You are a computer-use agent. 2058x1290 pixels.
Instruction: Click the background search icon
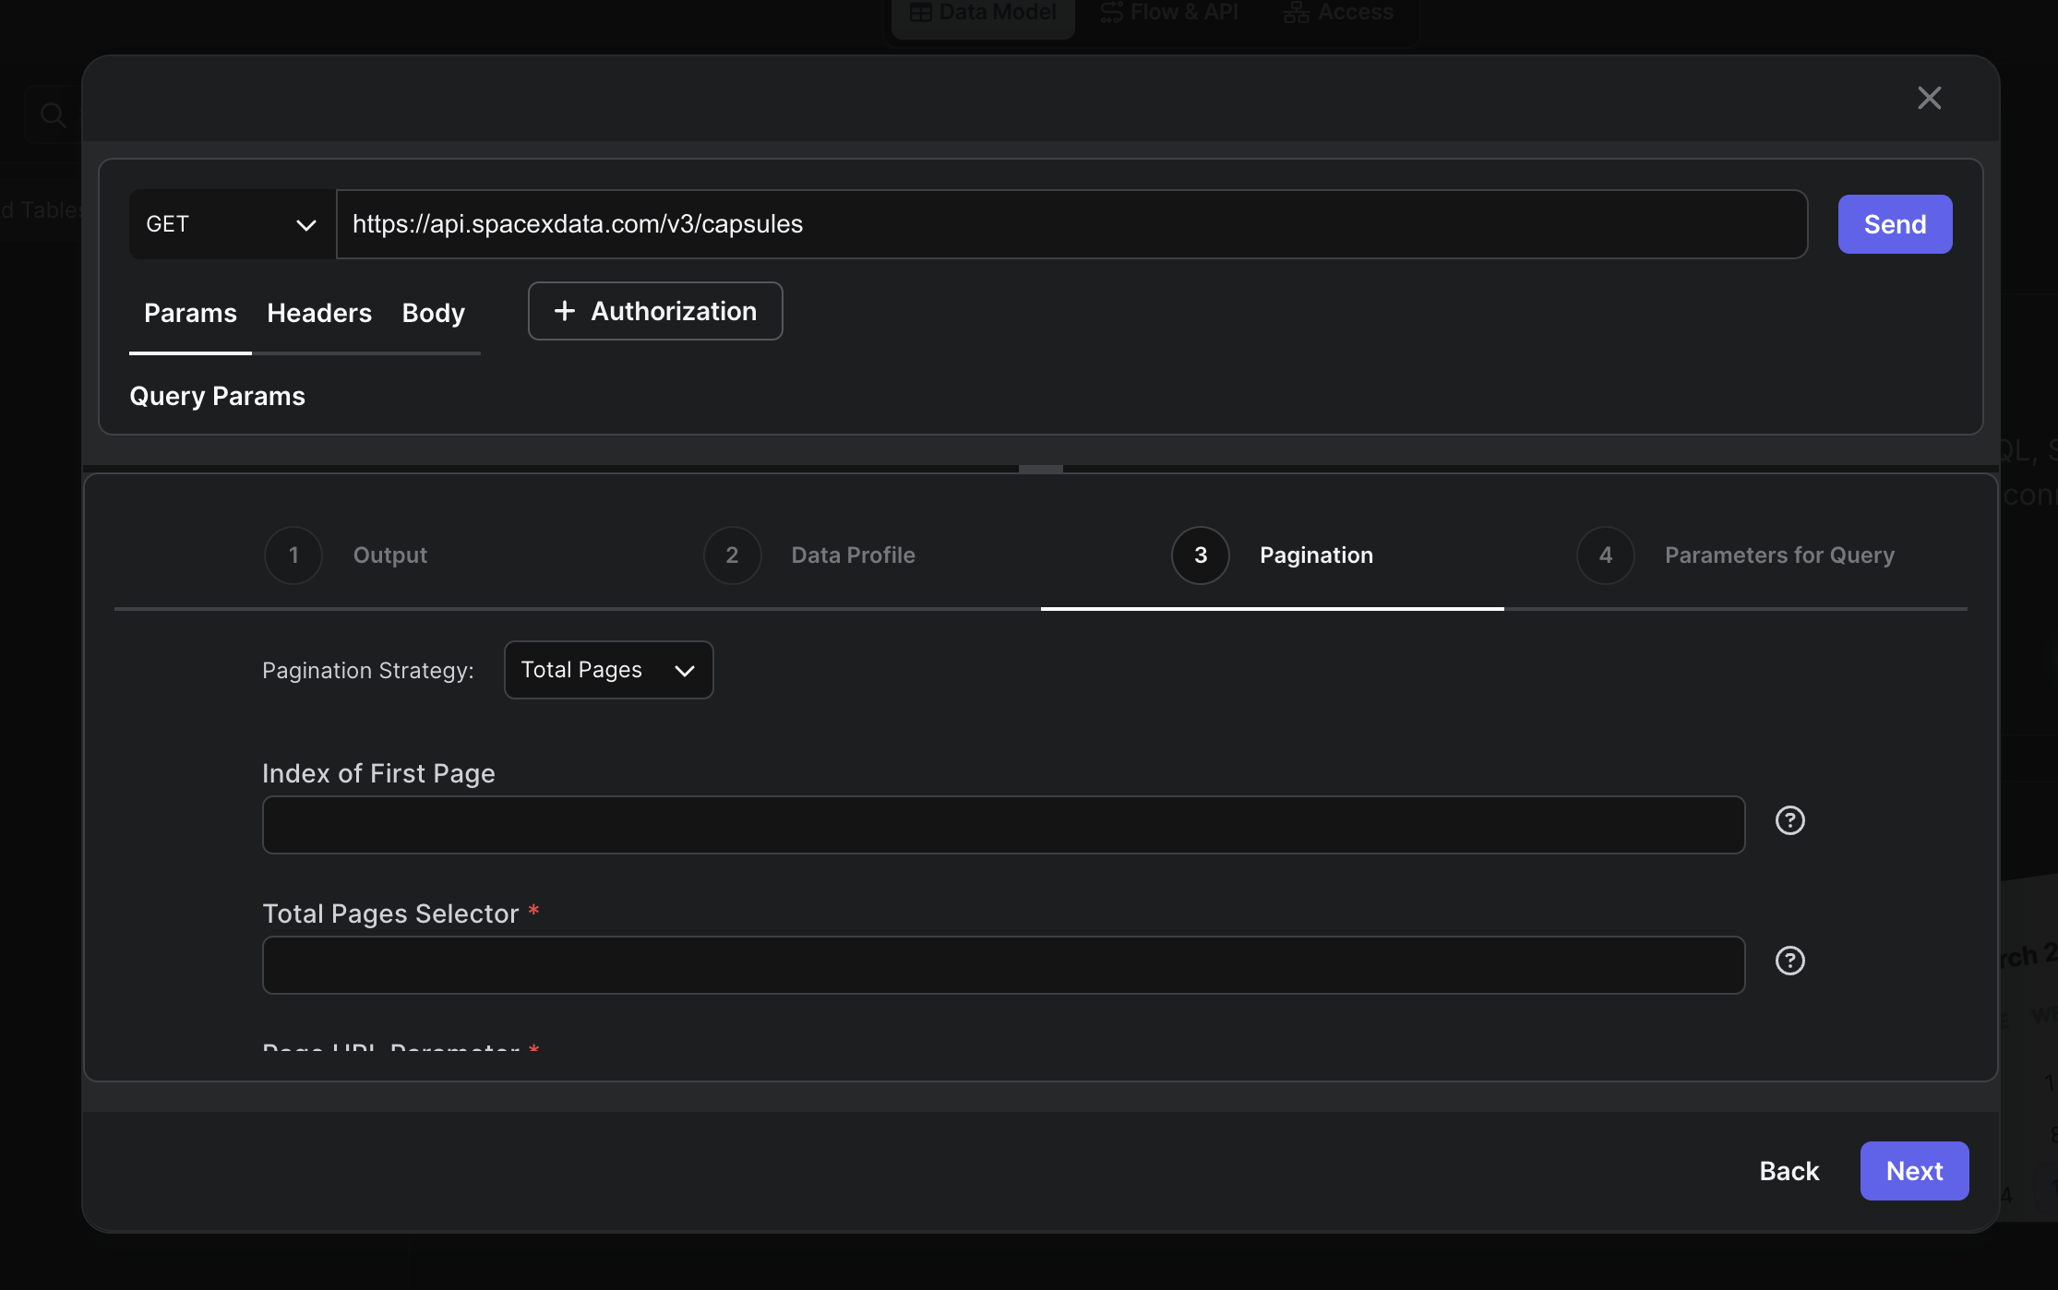[53, 114]
